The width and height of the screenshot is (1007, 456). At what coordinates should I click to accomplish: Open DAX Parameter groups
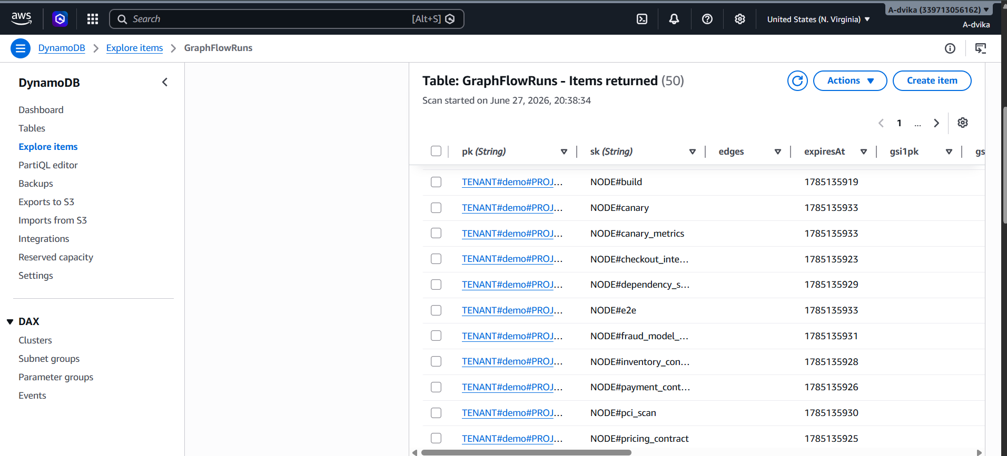tap(56, 377)
